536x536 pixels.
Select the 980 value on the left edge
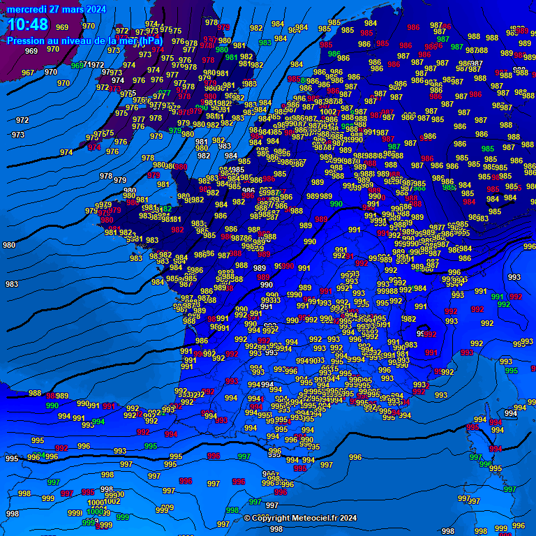[x=9, y=245]
